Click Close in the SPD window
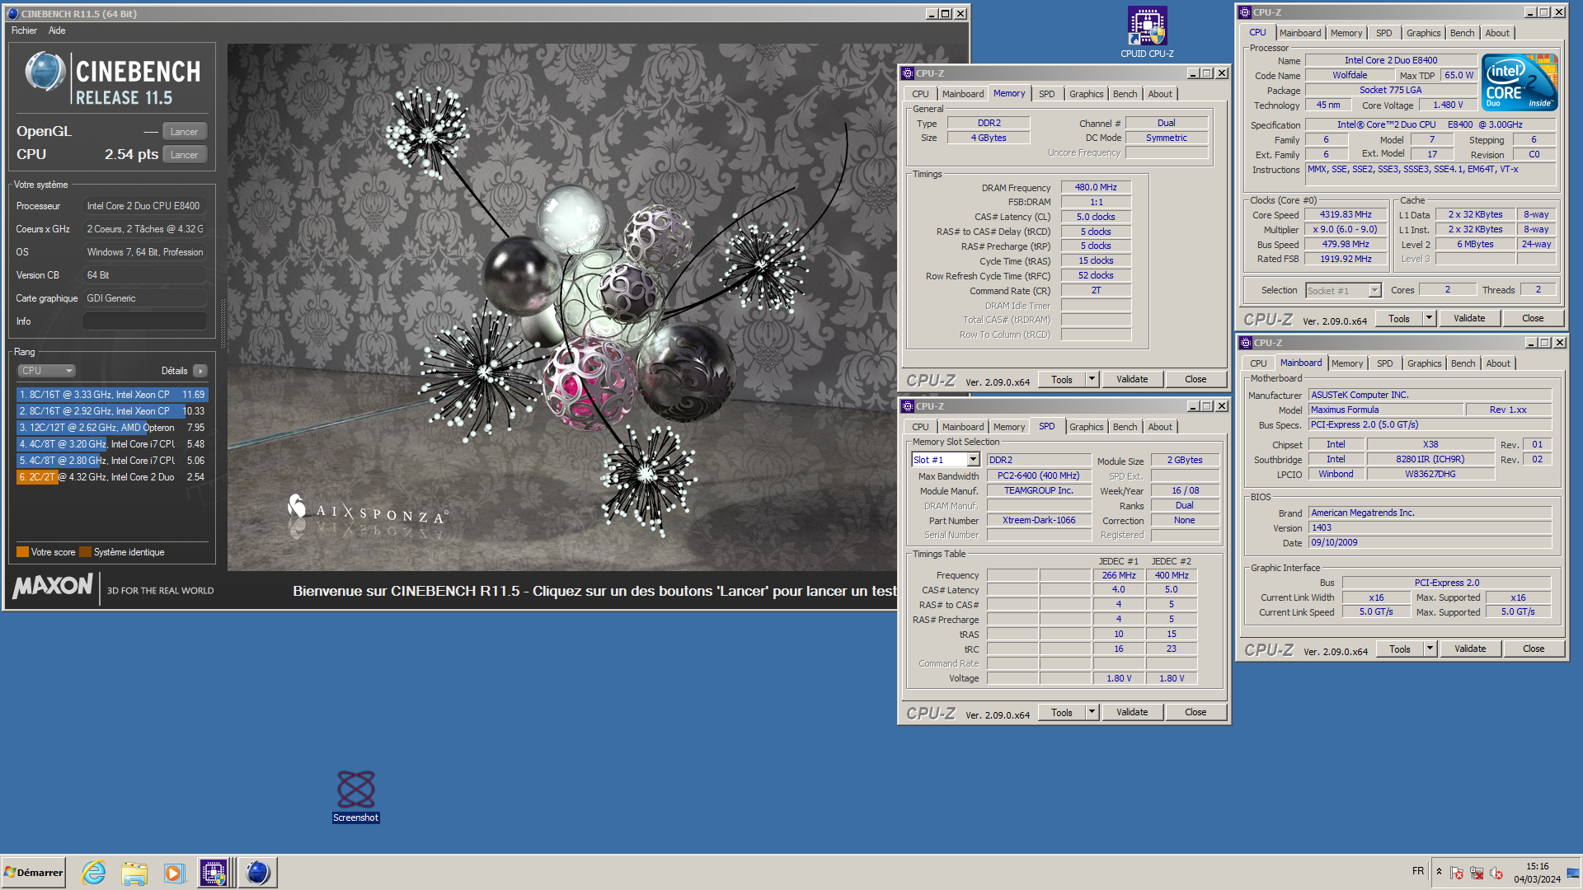The width and height of the screenshot is (1583, 890). click(1195, 712)
